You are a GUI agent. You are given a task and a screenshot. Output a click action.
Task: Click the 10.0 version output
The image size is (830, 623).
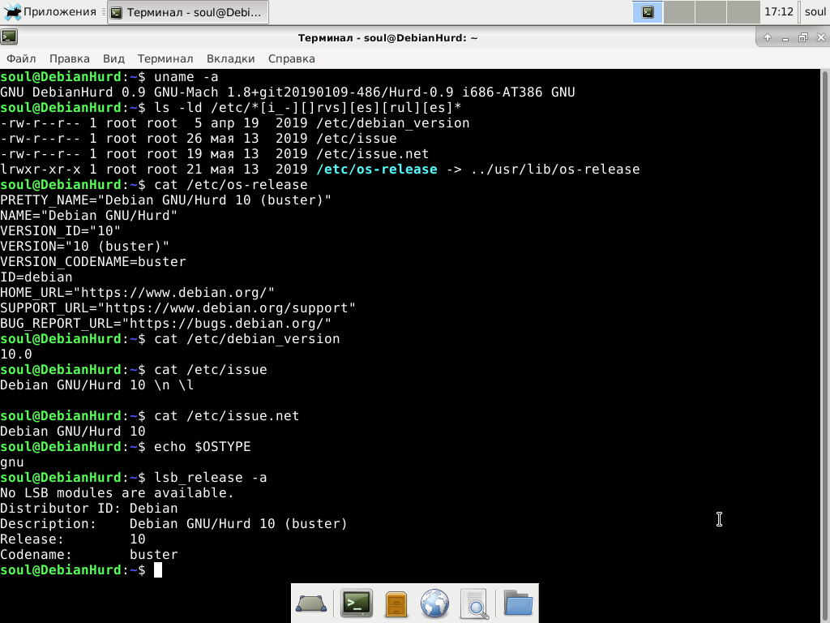(x=16, y=354)
